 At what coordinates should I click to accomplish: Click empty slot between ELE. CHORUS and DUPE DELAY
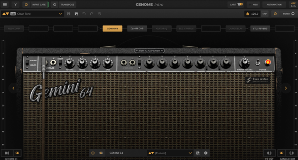point(211,29)
